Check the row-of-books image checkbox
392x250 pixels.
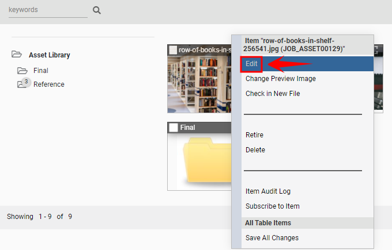(x=173, y=50)
